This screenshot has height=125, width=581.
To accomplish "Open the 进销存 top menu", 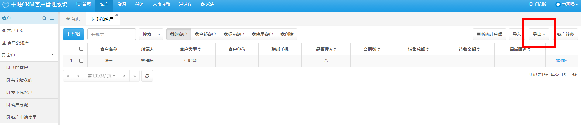I will tap(185, 4).
